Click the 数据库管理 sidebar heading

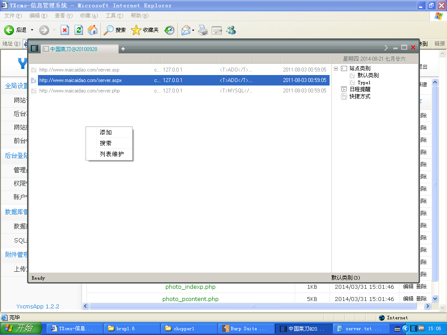coord(16,212)
